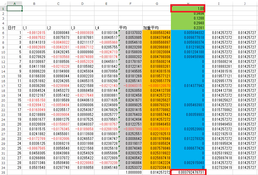Click cell with value -0.0003039
The width and height of the screenshot is (258, 175).
82,33
